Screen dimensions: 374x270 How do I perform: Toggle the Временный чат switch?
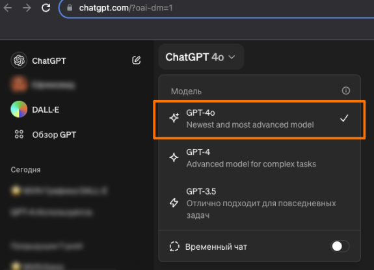pyautogui.click(x=340, y=246)
